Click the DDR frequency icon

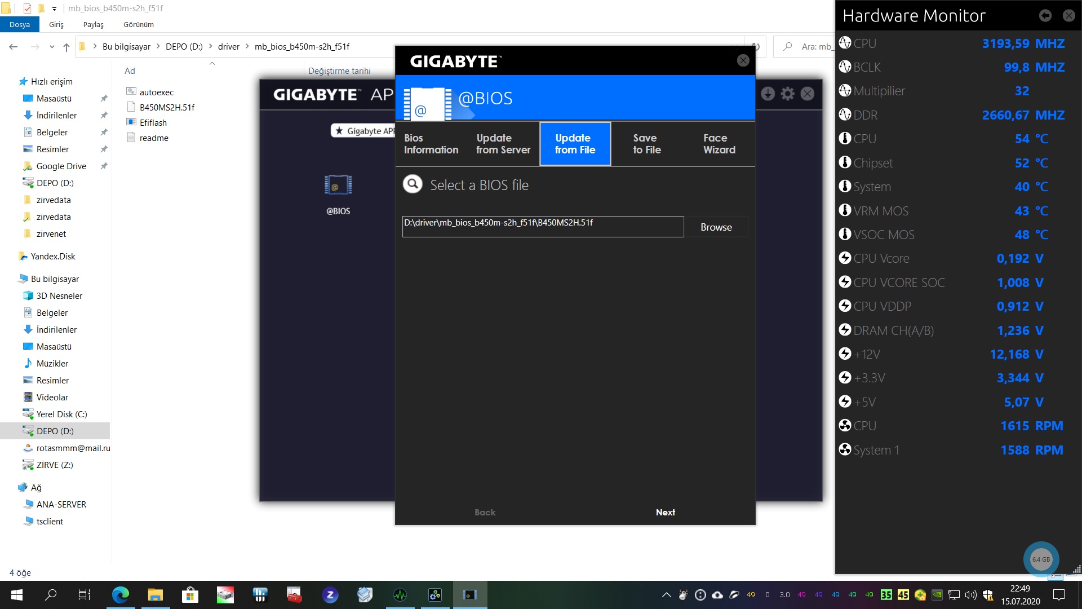(x=845, y=114)
